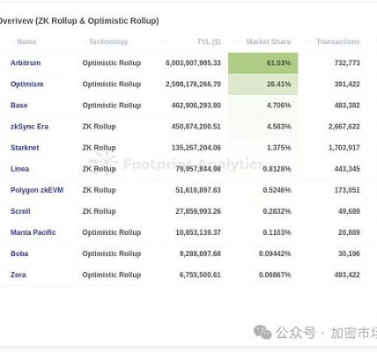Select Boba transactions value 30,196
The height and width of the screenshot is (352, 377).
point(349,253)
